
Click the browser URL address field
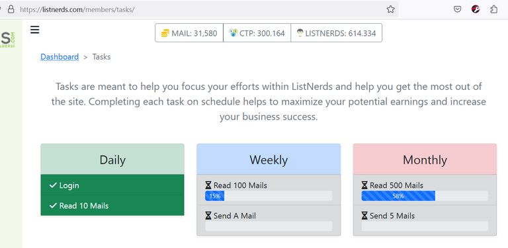coord(201,9)
